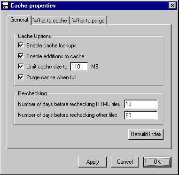Disable Purge cache when full
The height and width of the screenshot is (175, 179).
click(21, 77)
